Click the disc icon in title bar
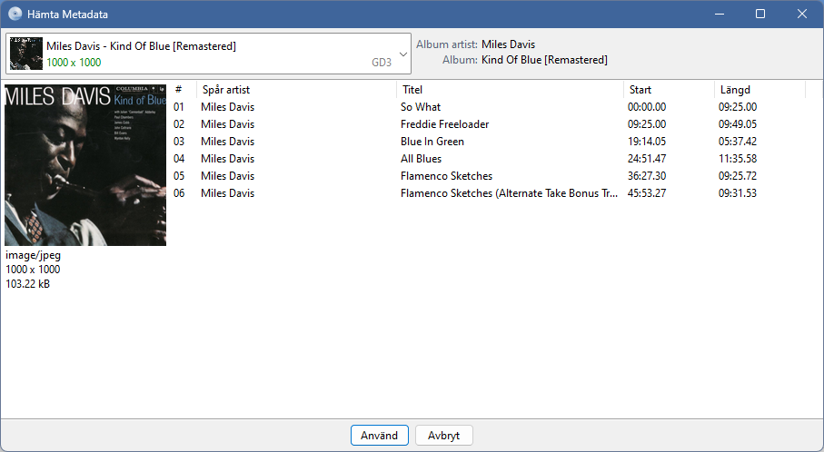This screenshot has width=824, height=452. [15, 15]
